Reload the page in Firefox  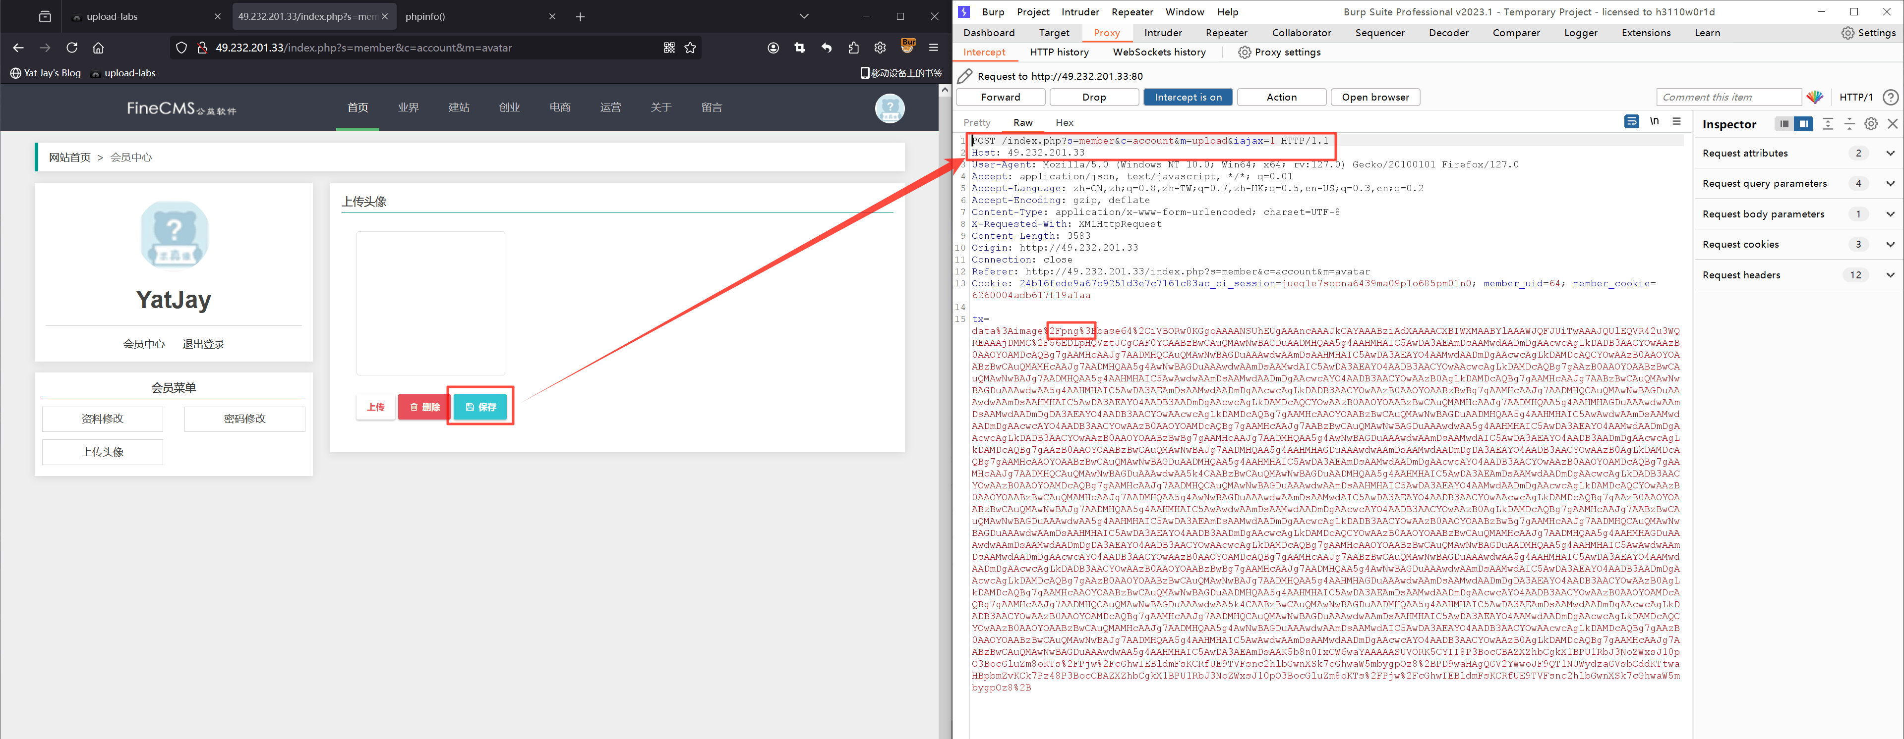click(72, 48)
